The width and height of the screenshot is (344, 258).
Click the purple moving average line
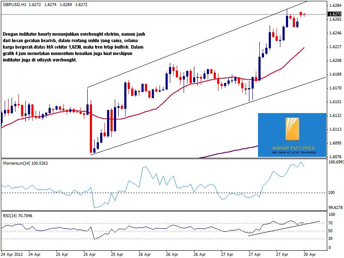232,150
